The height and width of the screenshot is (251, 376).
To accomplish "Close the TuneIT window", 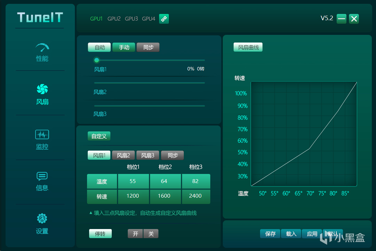I will (x=354, y=19).
